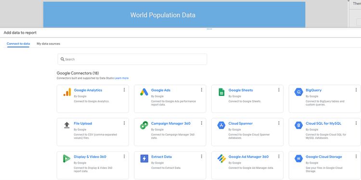Screen dimensions: 361x180
Task: Open more options for Campaign Manager 360
Action: (202, 123)
